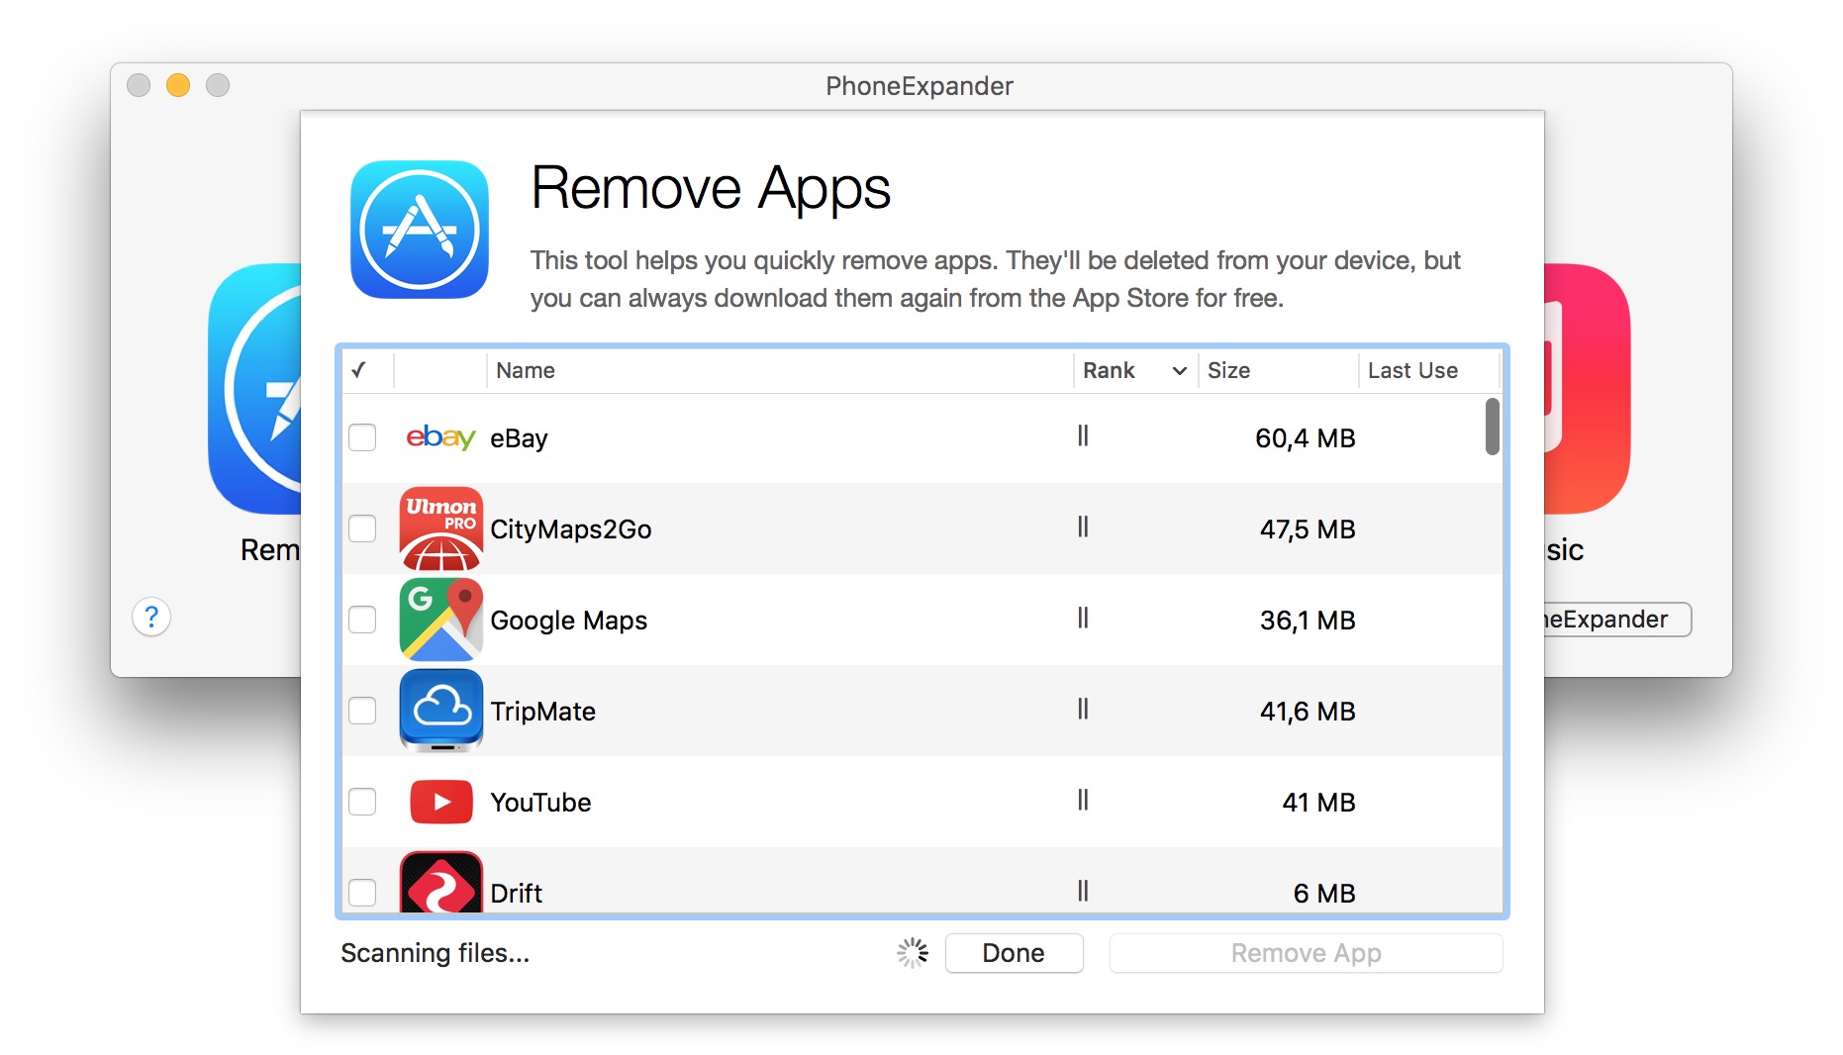This screenshot has width=1843, height=1055.
Task: Click the rank bars for CityMaps2Go
Action: [1083, 527]
